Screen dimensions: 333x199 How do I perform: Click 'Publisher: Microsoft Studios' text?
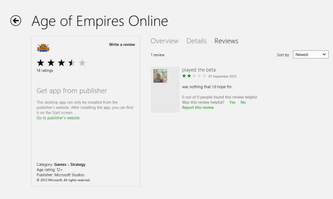tap(60, 175)
